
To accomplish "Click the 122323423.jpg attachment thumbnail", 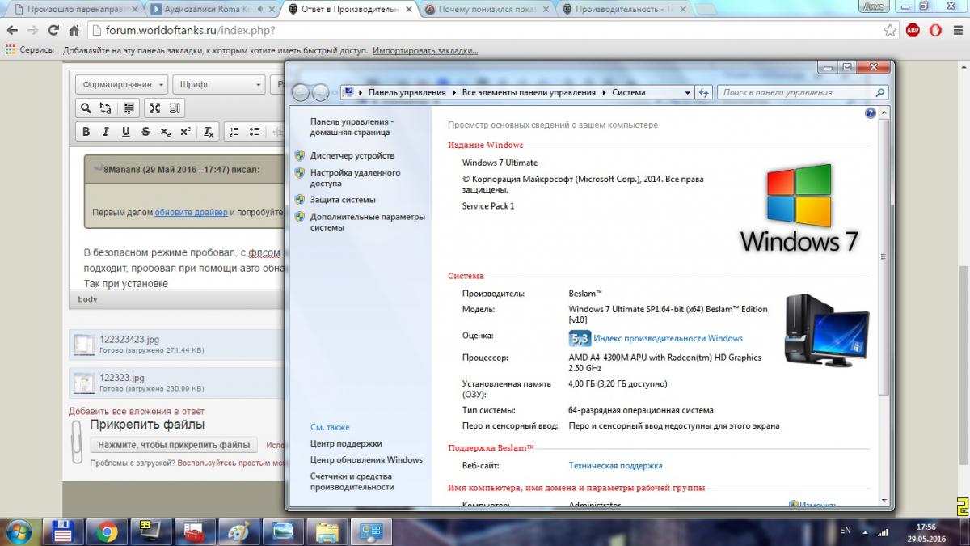I will point(83,345).
